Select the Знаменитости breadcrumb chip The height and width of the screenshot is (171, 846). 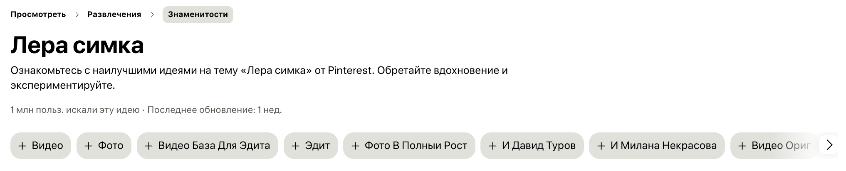pos(198,15)
